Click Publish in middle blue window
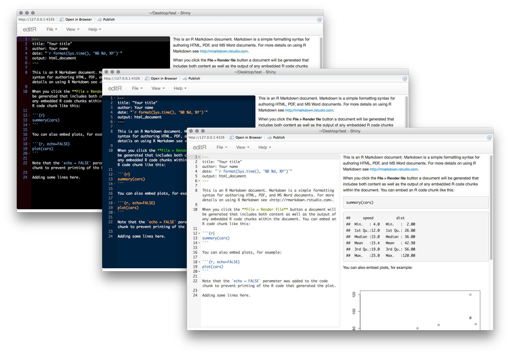The height and width of the screenshot is (354, 510). tap(191, 78)
